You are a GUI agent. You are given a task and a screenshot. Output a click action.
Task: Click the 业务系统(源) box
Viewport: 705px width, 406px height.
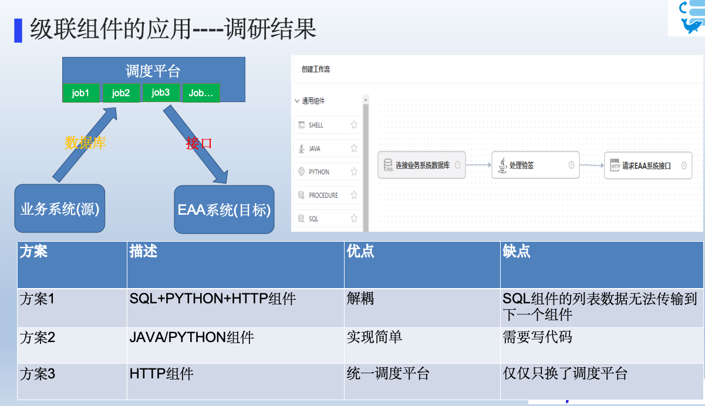(x=60, y=208)
